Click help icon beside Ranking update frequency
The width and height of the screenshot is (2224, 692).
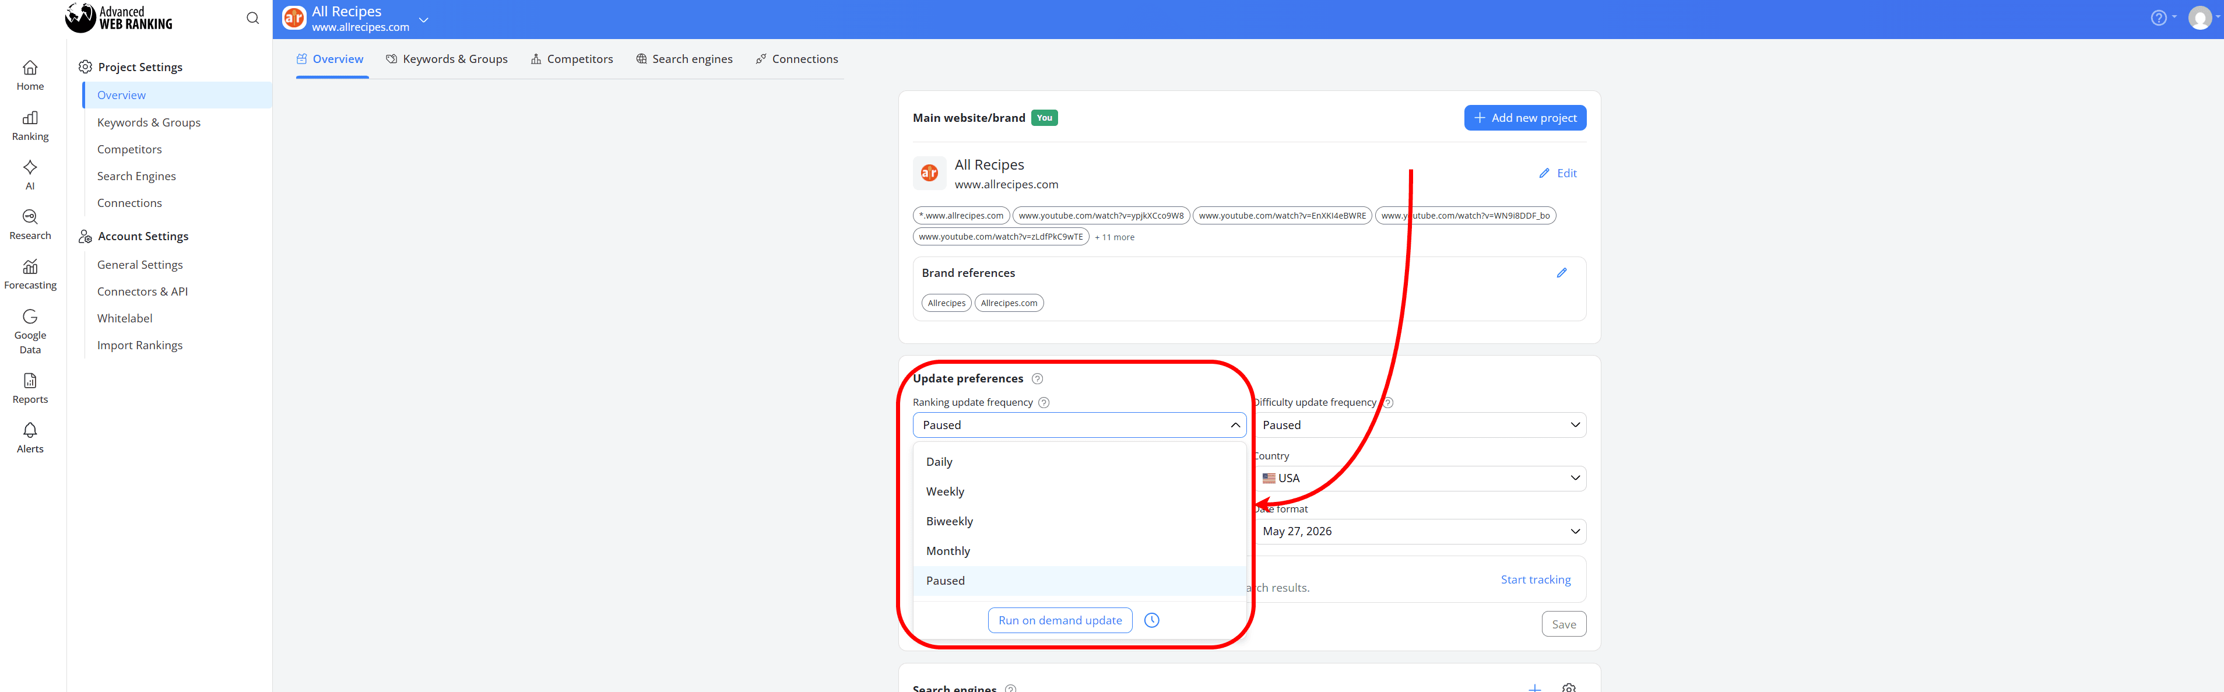point(1043,403)
